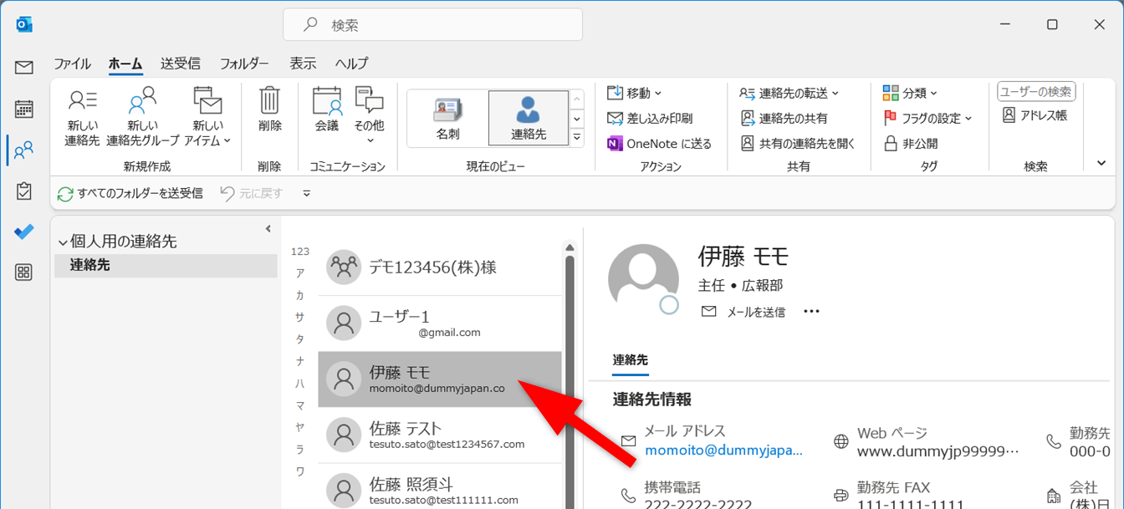Select the Contacts list view
Screen dimensions: 1124x509
pyautogui.click(x=528, y=118)
